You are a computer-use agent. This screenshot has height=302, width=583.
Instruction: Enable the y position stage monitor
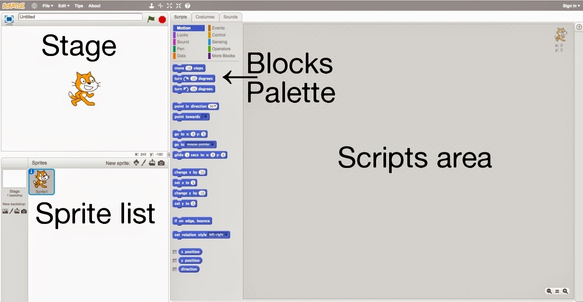(x=175, y=260)
